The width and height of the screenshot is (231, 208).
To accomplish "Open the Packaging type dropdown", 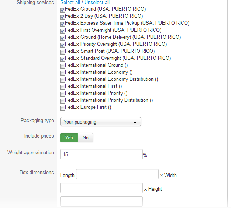I will [x=100, y=122].
